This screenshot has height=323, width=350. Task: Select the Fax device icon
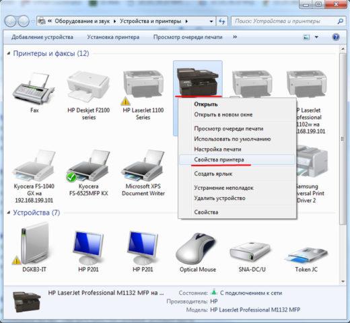pos(34,89)
